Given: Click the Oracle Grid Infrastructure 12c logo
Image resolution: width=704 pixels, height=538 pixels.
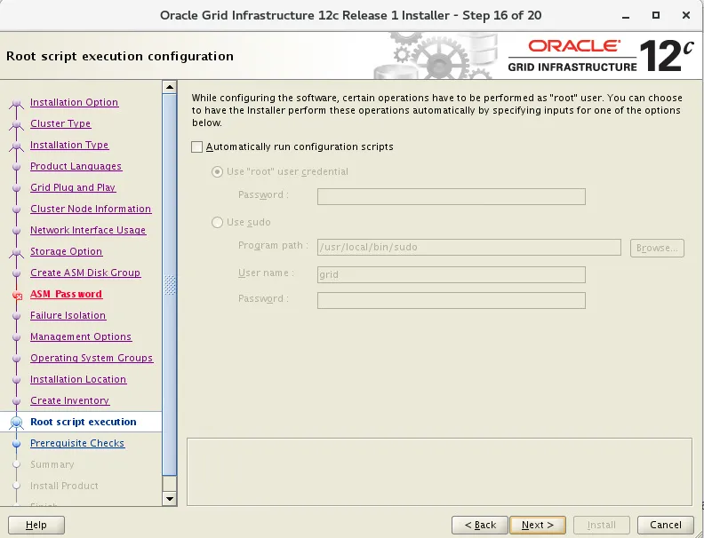Looking at the screenshot, I should pos(602,56).
